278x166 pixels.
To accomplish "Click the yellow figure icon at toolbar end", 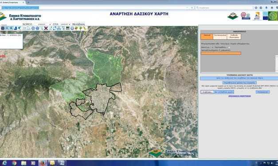I will point(85,28).
